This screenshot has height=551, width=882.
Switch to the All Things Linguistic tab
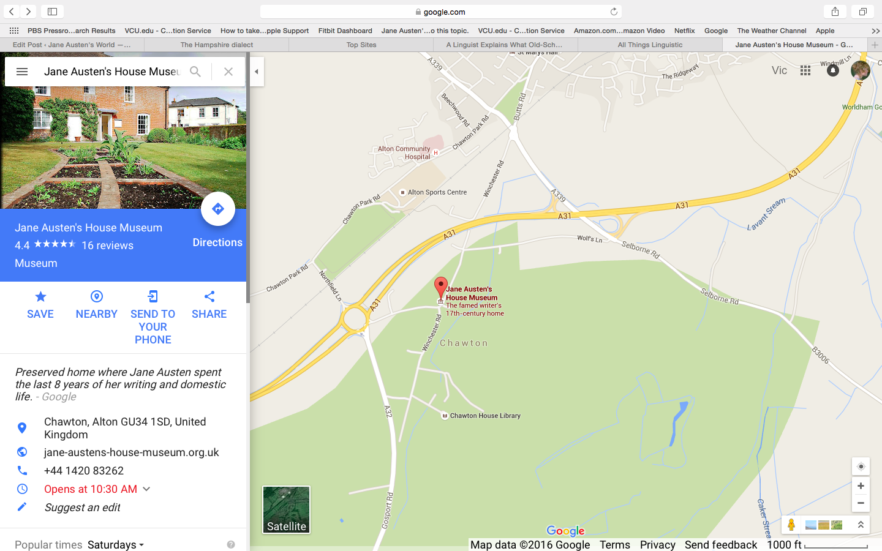point(650,45)
